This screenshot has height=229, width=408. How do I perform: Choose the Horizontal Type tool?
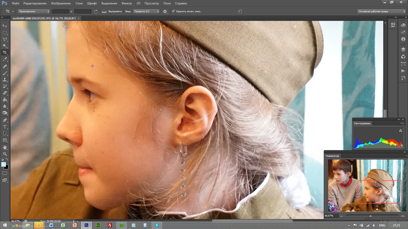tap(5, 127)
